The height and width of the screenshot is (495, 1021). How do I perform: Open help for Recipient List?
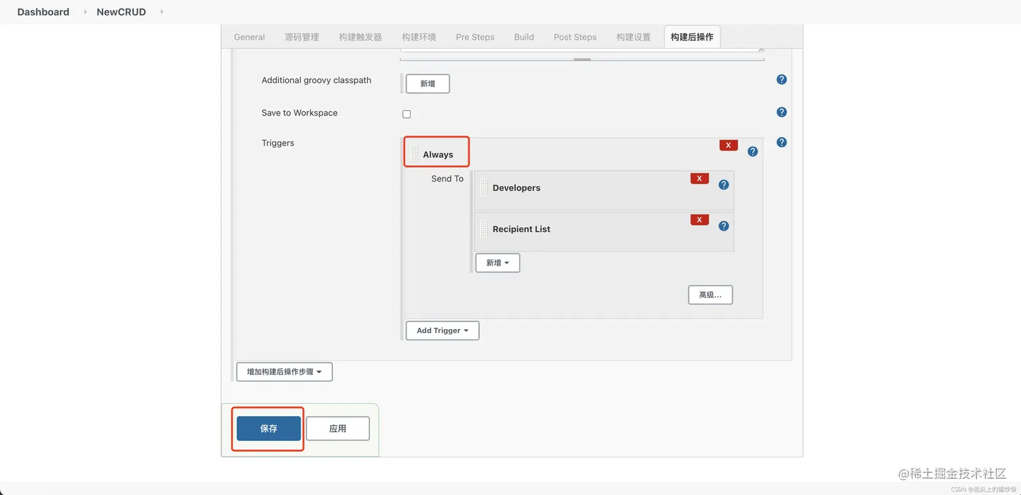click(724, 226)
